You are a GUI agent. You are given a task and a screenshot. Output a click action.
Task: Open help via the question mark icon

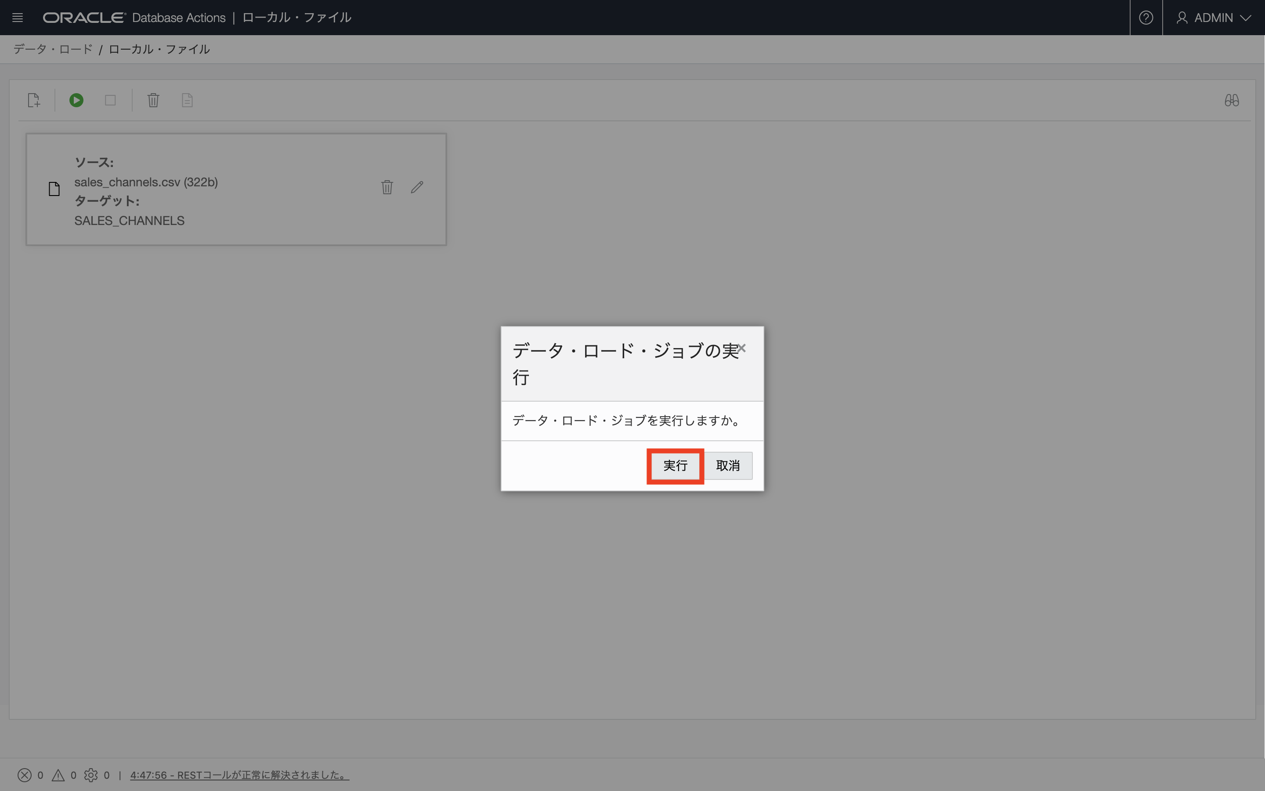point(1146,17)
